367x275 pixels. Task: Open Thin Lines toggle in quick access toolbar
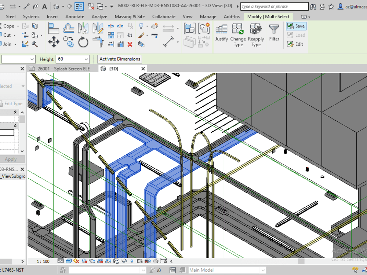point(79,6)
